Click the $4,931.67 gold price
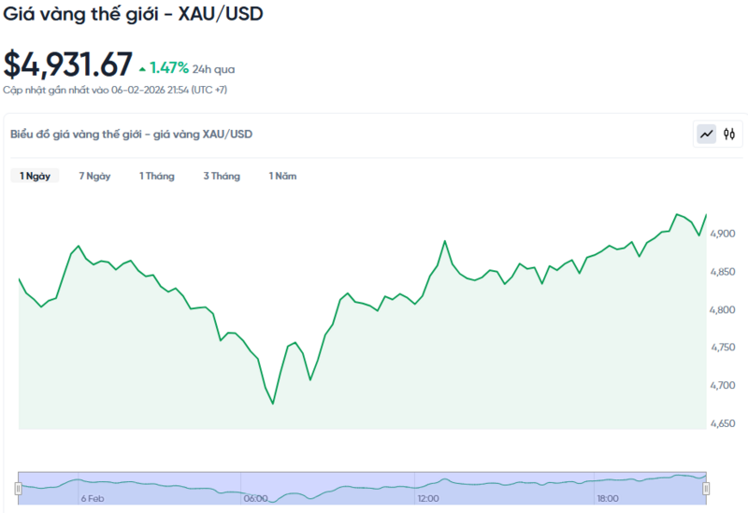The width and height of the screenshot is (748, 513). [67, 64]
